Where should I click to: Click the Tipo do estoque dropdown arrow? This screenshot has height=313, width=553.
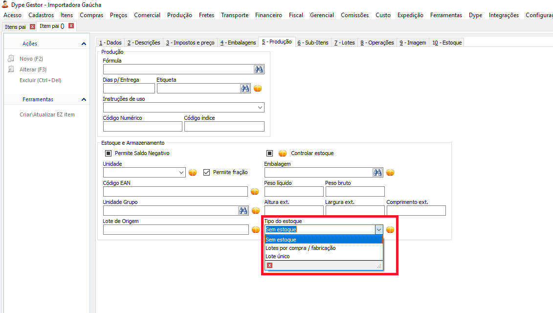tap(378, 229)
